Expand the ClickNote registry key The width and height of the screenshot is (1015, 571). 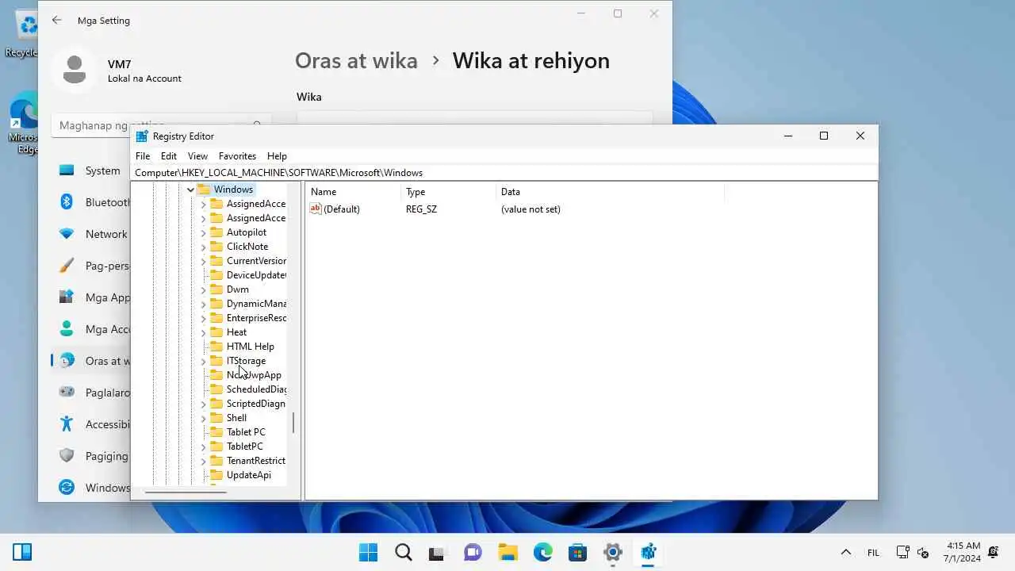[203, 247]
